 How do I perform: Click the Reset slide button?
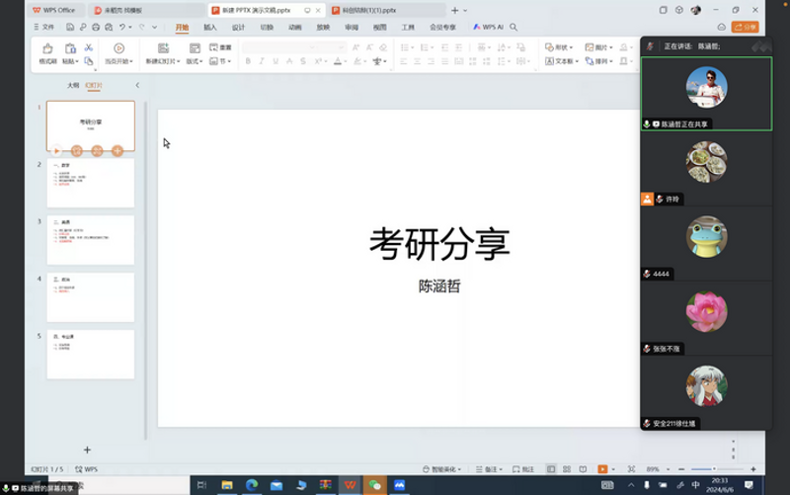[220, 47]
